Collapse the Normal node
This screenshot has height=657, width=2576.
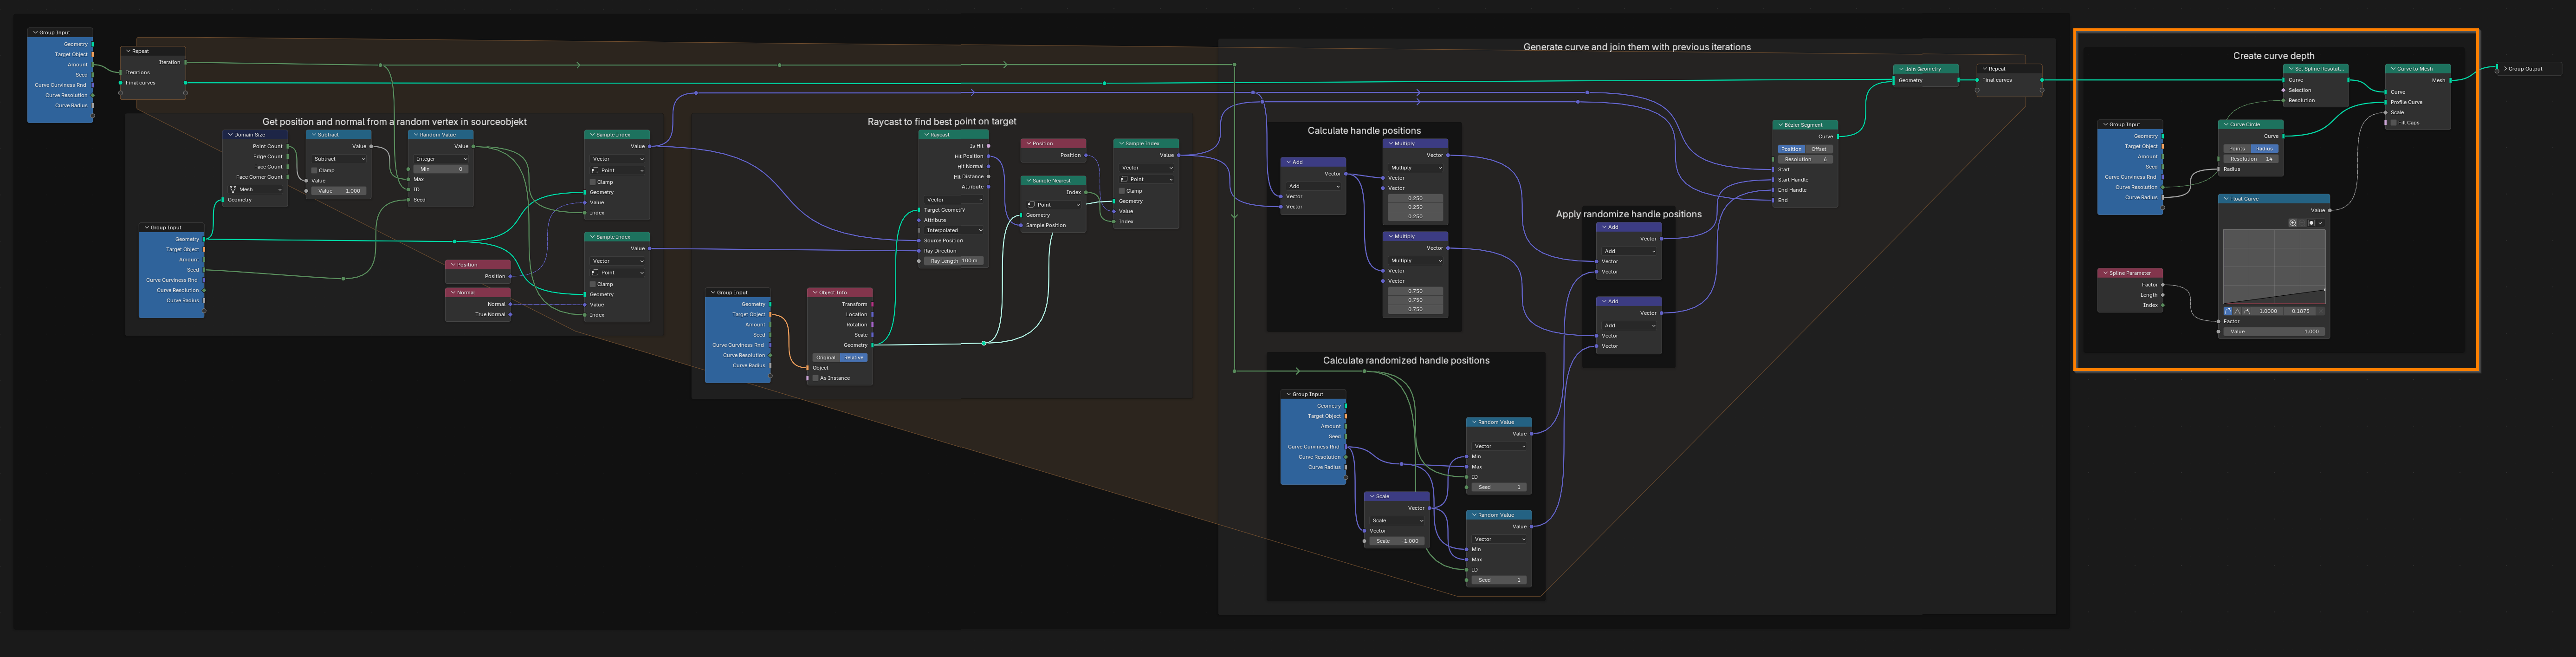[x=453, y=293]
